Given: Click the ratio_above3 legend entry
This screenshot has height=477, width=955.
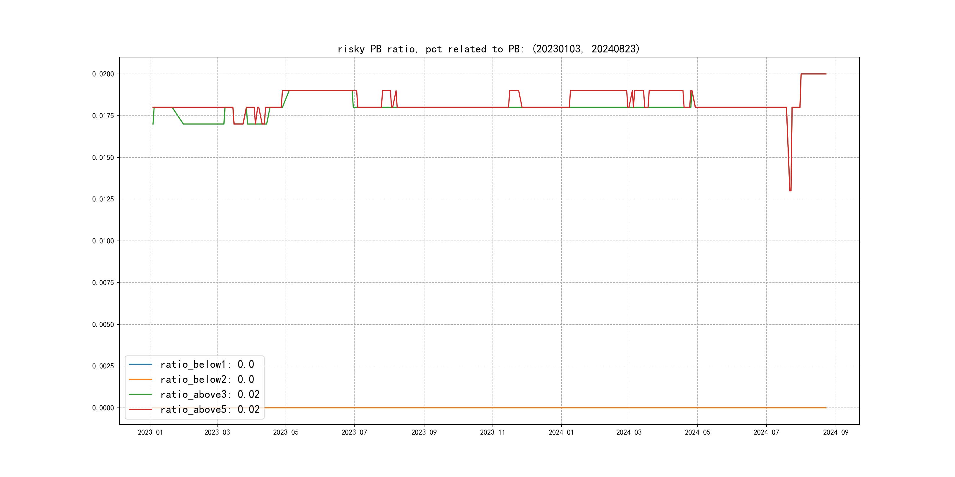Looking at the screenshot, I should pyautogui.click(x=210, y=395).
